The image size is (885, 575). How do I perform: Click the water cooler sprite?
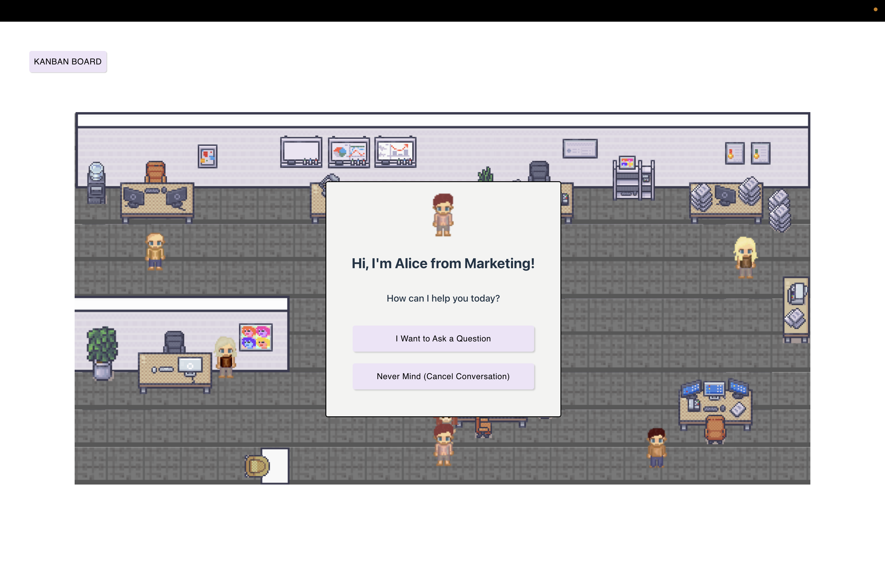tap(96, 183)
